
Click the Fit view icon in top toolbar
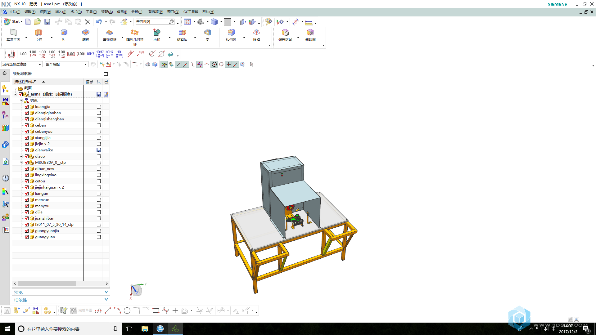[x=187, y=22]
